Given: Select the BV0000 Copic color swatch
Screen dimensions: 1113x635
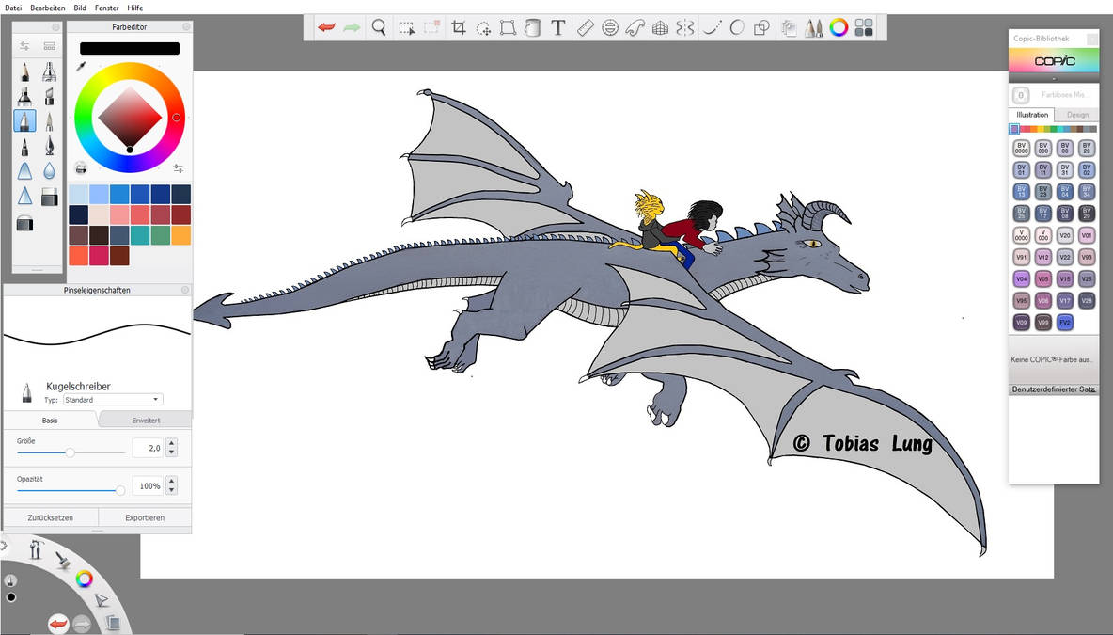Looking at the screenshot, I should 1021,147.
